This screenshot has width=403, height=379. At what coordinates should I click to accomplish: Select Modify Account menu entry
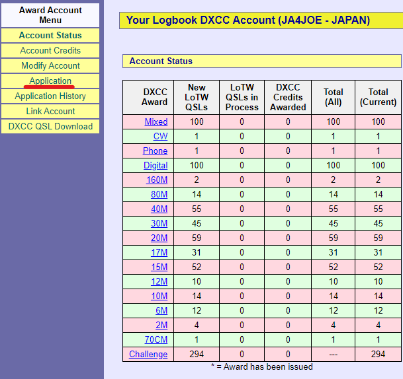[50, 65]
